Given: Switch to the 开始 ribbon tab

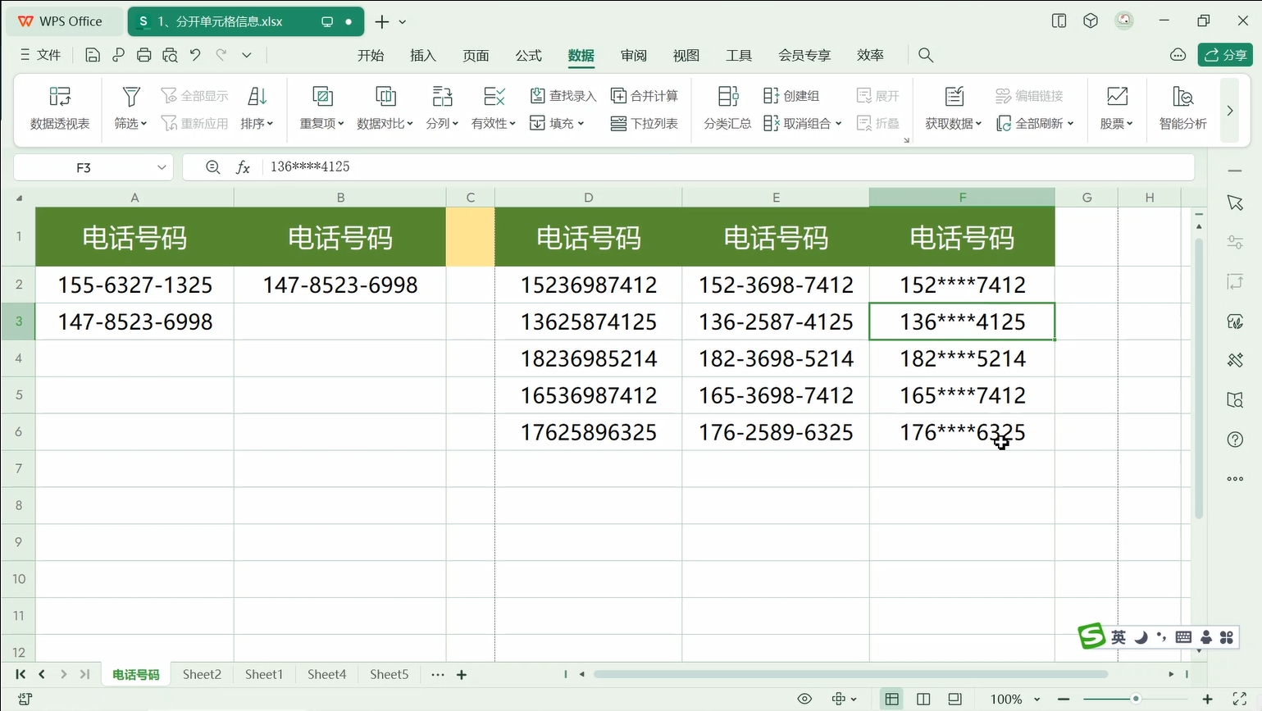Looking at the screenshot, I should (x=371, y=55).
